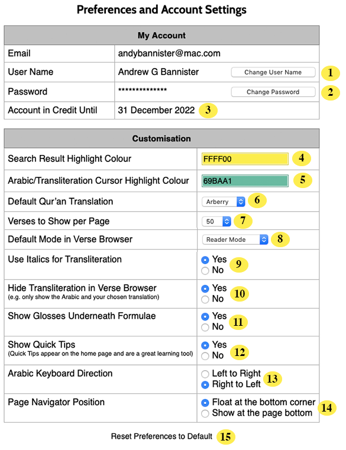Click the yellow number 3 marker
Screen dimensions: 346x450
click(x=208, y=110)
